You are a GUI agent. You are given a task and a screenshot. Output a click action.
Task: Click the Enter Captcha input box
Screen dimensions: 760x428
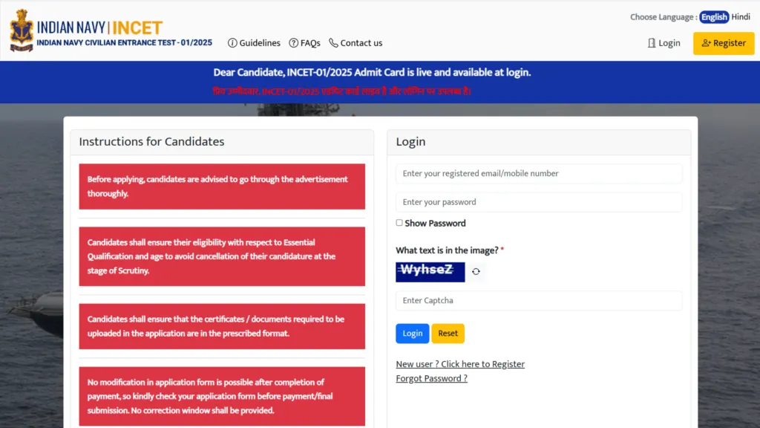(538, 300)
